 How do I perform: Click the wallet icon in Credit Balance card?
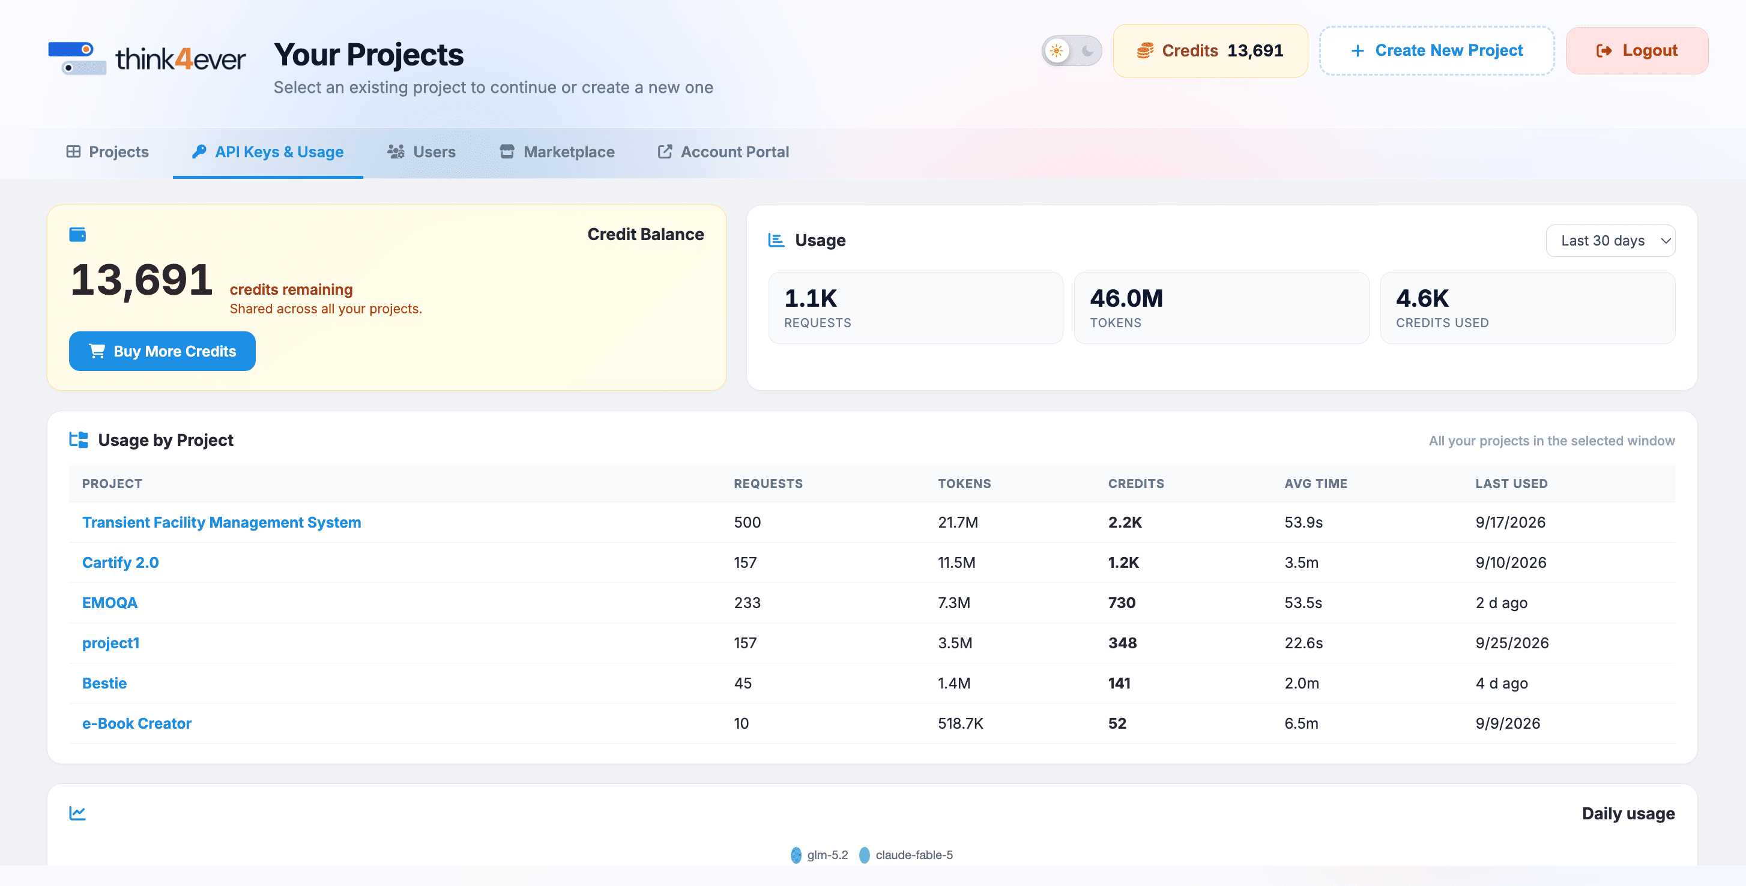click(x=77, y=235)
